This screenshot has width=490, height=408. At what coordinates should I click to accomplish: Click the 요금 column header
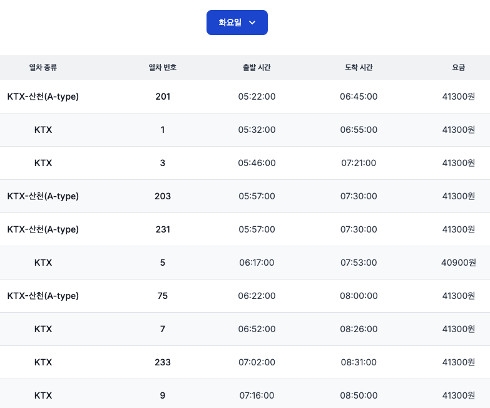[x=459, y=68]
